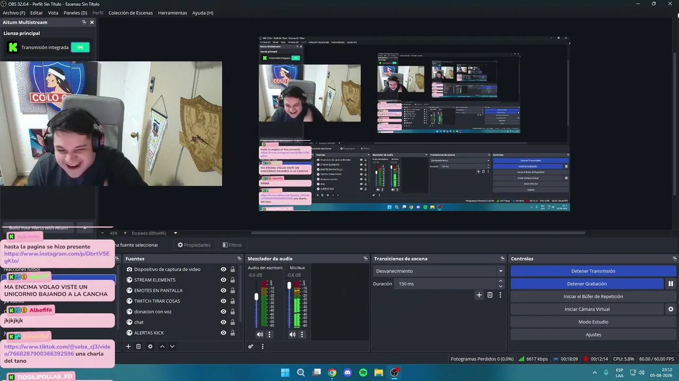This screenshot has width=679, height=381.
Task: Open the preview scaling dropdown Escalado (880x495)
Action: [x=155, y=233]
